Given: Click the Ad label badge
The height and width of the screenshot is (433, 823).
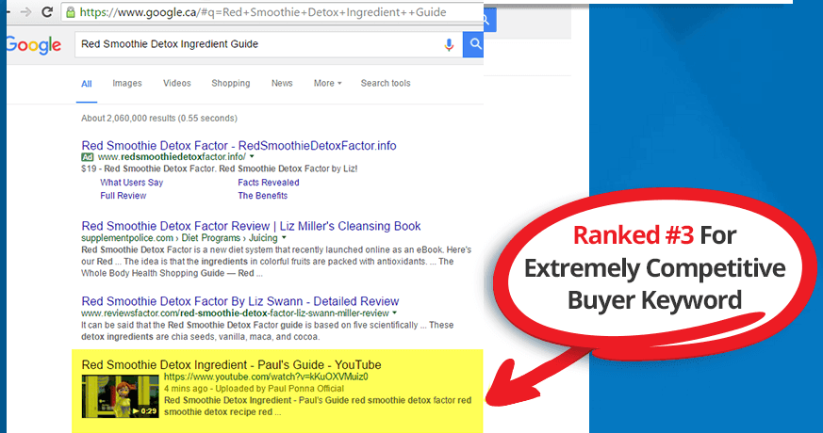Looking at the screenshot, I should tap(87, 157).
